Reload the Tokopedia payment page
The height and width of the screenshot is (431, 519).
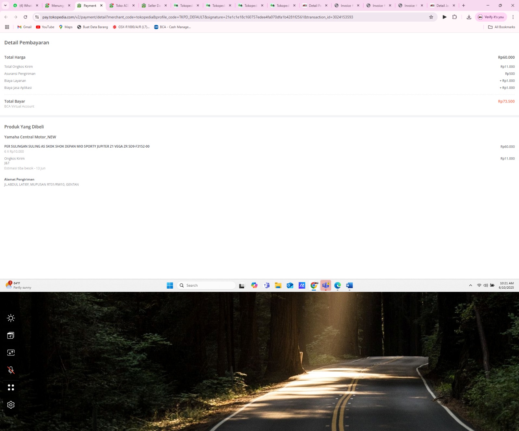click(x=25, y=17)
